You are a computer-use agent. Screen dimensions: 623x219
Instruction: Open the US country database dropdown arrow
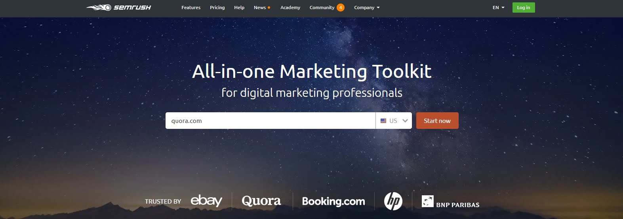pyautogui.click(x=405, y=121)
